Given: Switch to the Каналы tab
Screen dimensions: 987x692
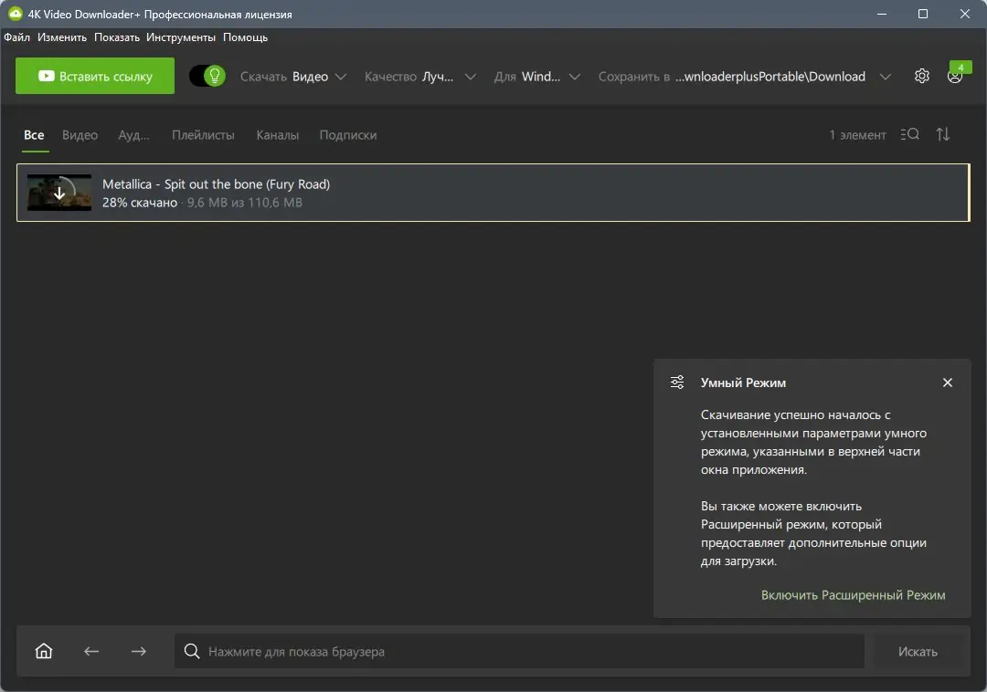Looking at the screenshot, I should point(278,135).
